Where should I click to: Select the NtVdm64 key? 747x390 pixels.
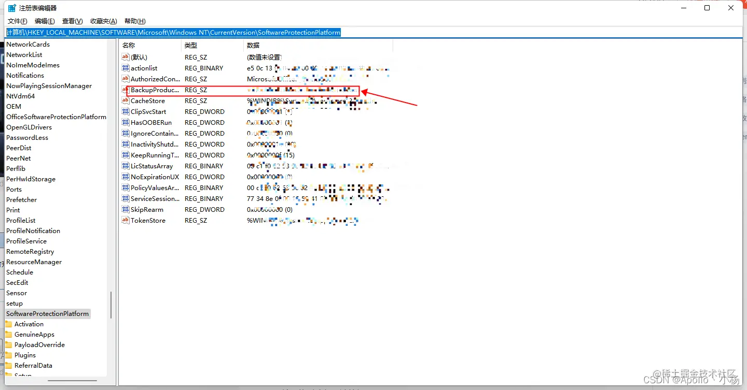(21, 96)
